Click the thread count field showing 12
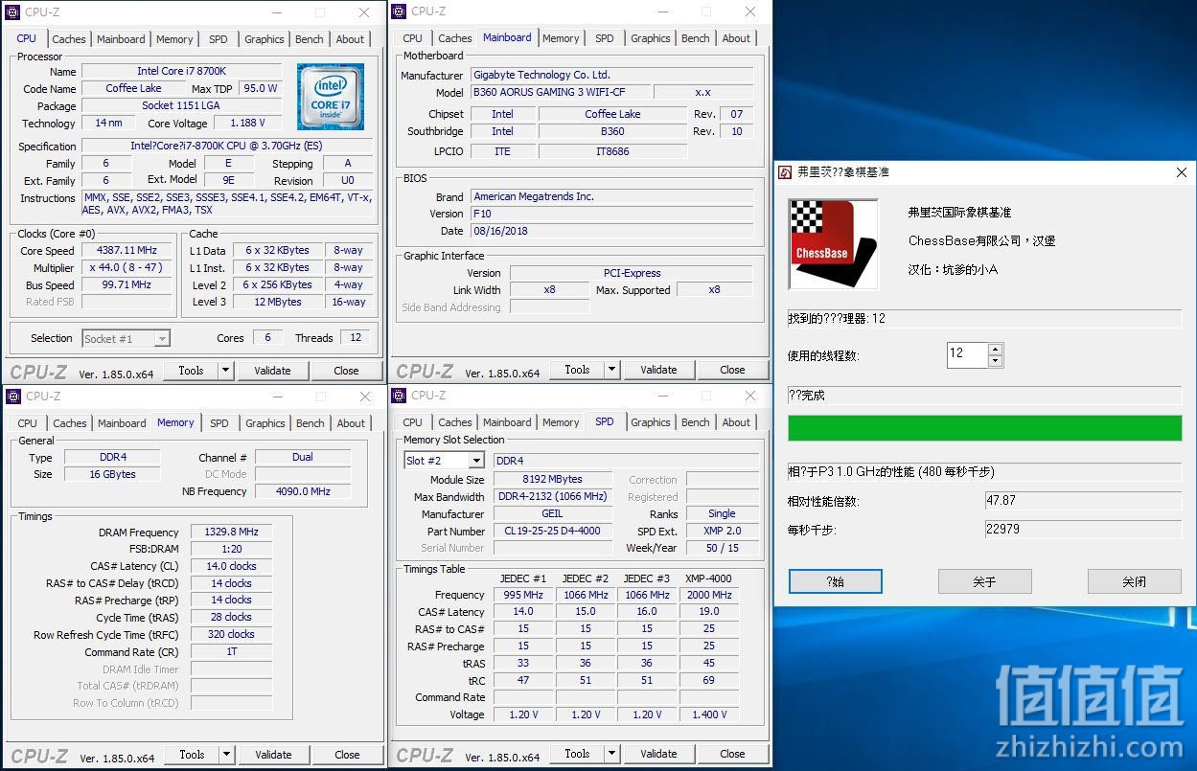Image resolution: width=1197 pixels, height=771 pixels. tap(967, 354)
